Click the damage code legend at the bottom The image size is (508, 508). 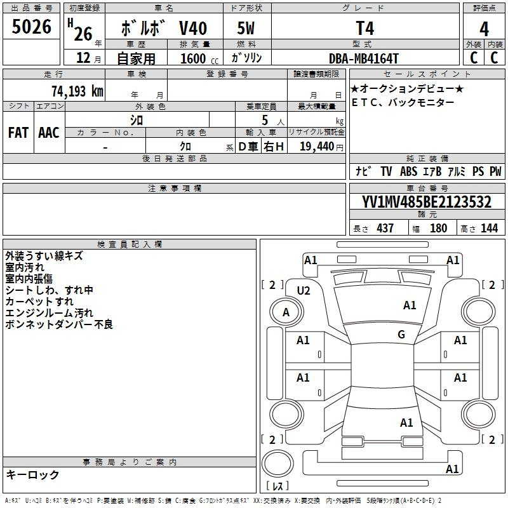pos(223,500)
